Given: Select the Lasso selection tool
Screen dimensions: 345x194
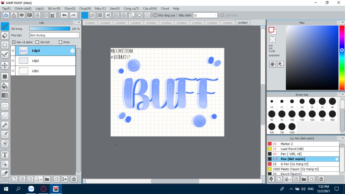Looking at the screenshot, I should [5, 116].
